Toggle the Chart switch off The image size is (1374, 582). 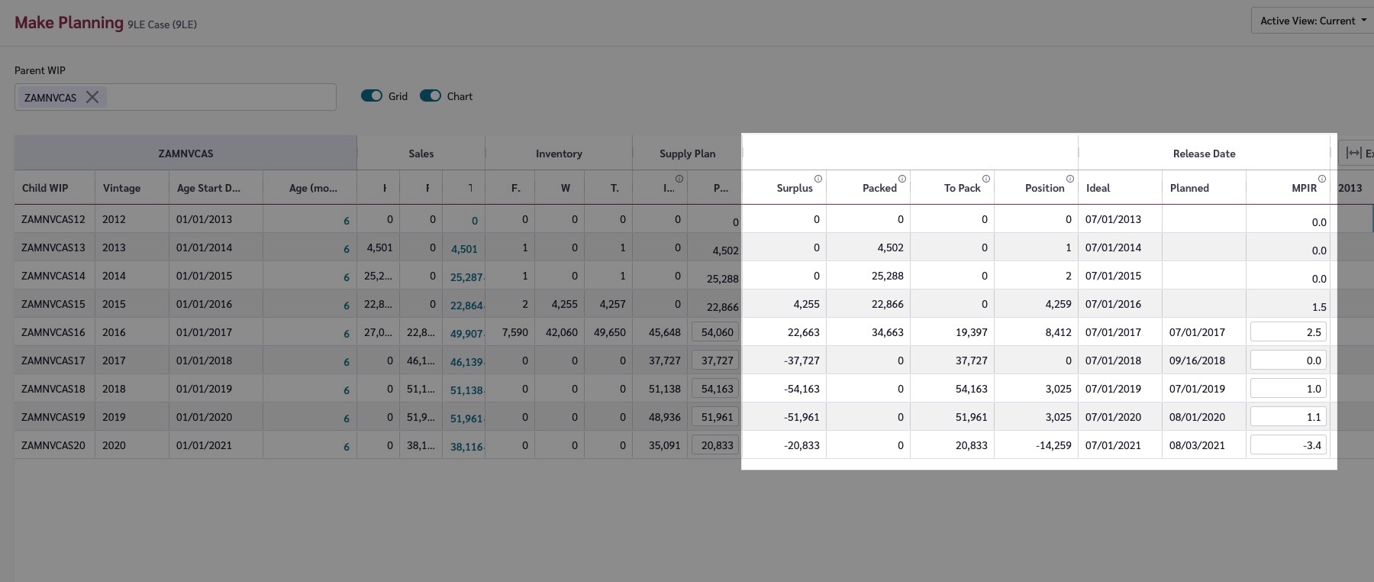[431, 96]
